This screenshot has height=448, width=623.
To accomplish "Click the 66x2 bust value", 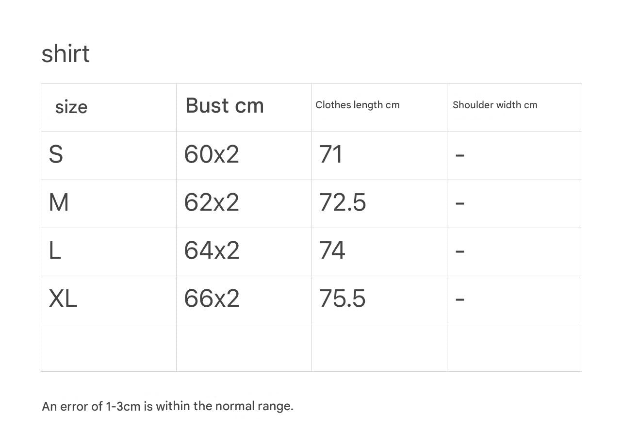I will (x=212, y=298).
